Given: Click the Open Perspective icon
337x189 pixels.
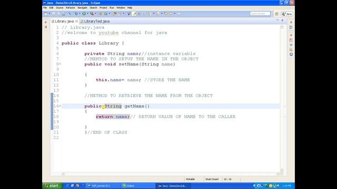Looking at the screenshot, I should click(277, 14).
